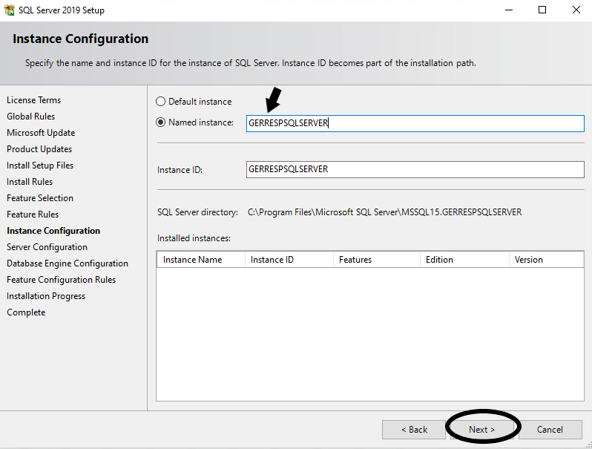Click the Features column header
This screenshot has height=449, width=592.
pyautogui.click(x=377, y=260)
